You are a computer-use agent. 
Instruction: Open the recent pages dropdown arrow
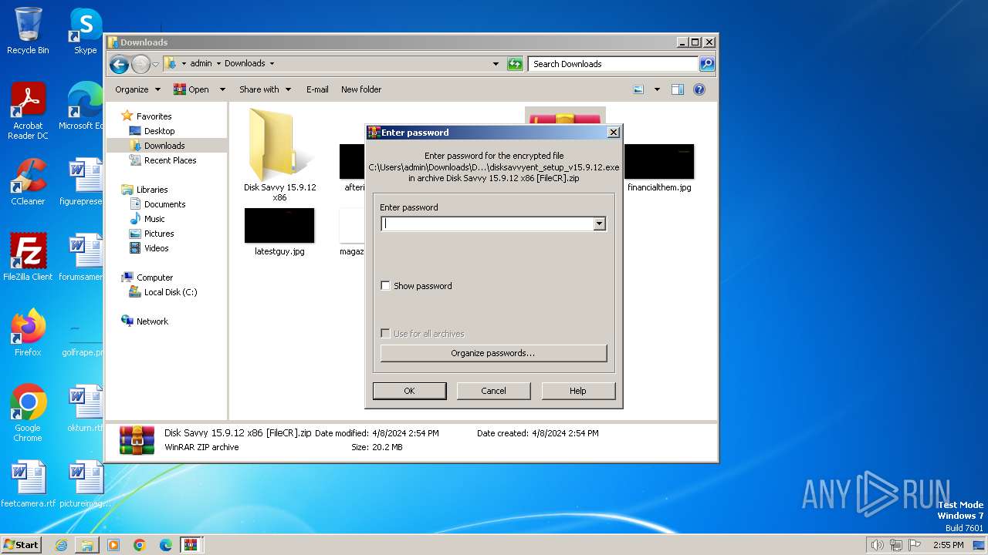tap(156, 64)
